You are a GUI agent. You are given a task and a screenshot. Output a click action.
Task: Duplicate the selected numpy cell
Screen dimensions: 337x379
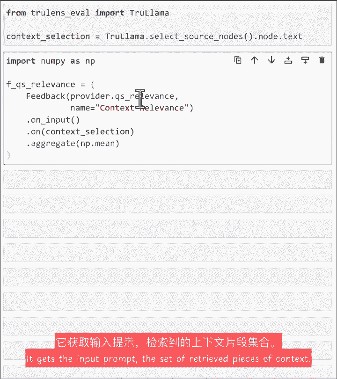pos(238,60)
